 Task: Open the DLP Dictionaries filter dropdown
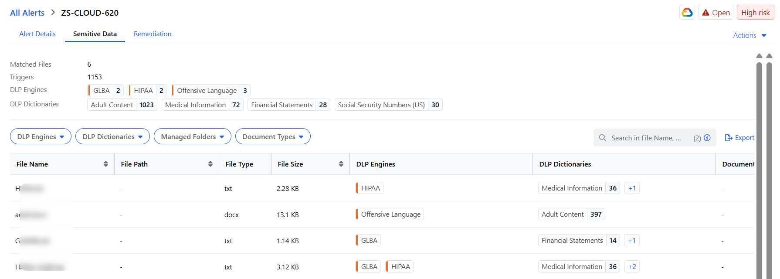click(112, 136)
